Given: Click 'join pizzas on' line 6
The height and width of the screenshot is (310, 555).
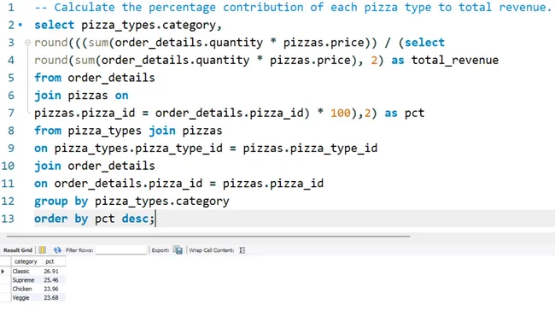Looking at the screenshot, I should coord(81,96).
